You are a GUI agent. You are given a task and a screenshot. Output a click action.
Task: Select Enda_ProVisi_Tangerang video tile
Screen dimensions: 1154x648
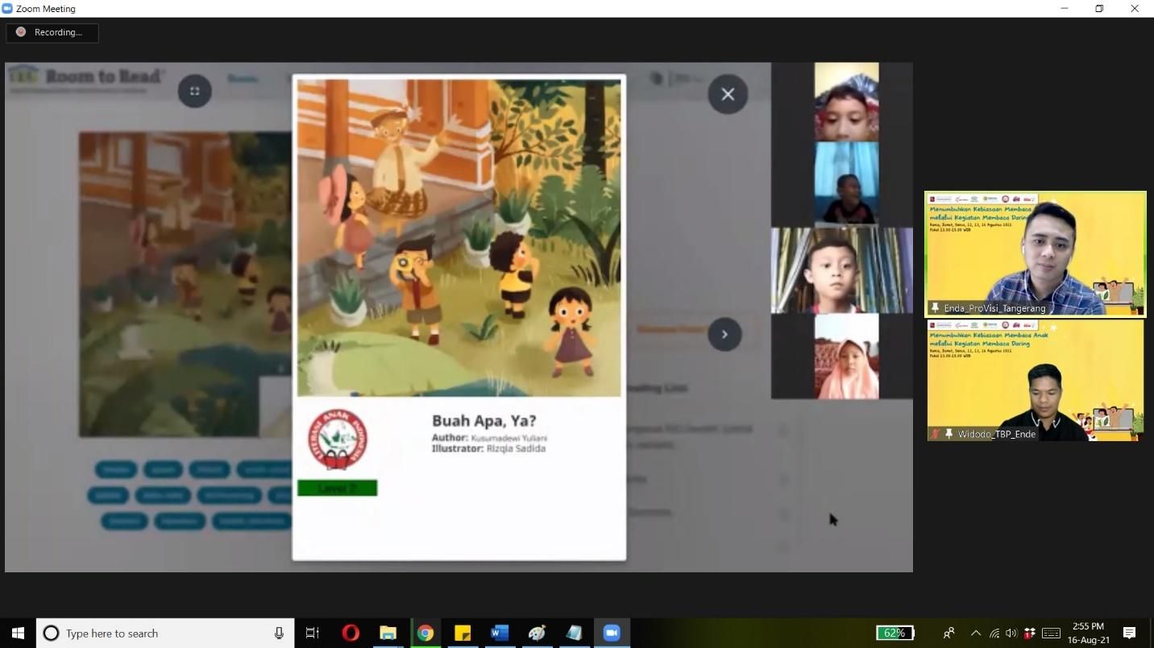pyautogui.click(x=1036, y=254)
